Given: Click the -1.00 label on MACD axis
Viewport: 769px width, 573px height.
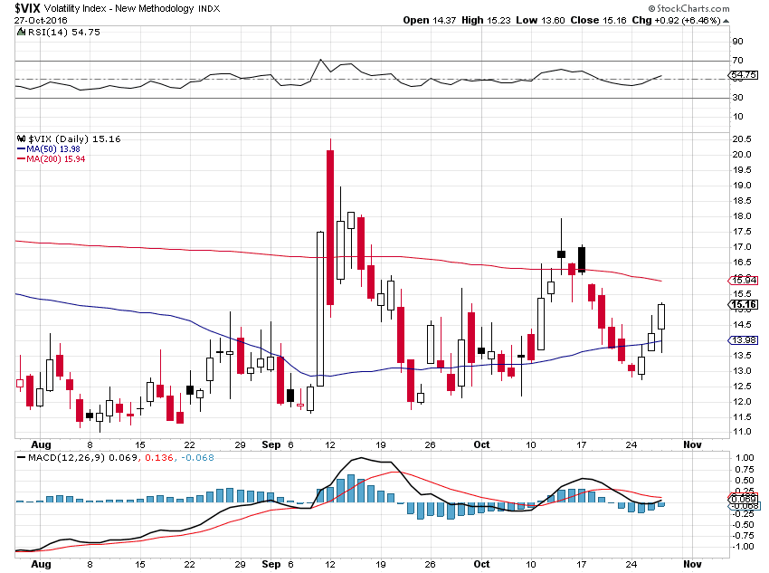Looking at the screenshot, I should [x=743, y=546].
